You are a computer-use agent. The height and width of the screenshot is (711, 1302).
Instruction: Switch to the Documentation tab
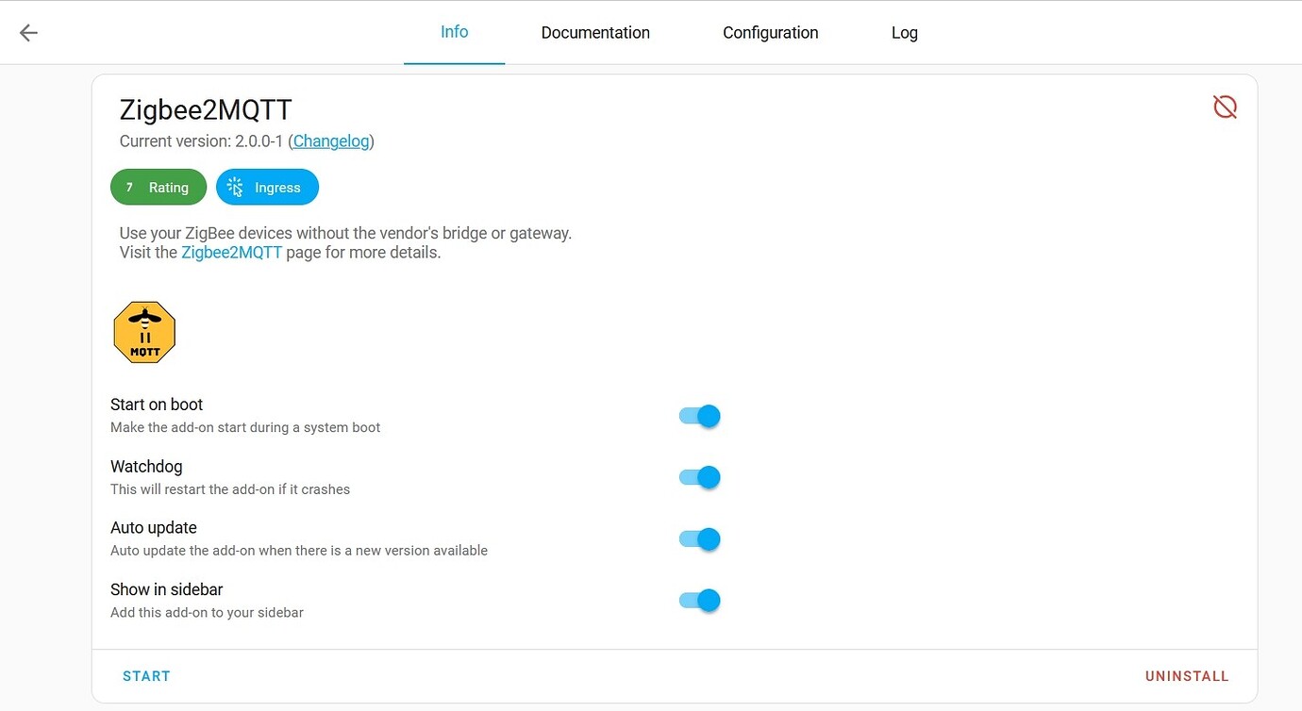click(594, 32)
